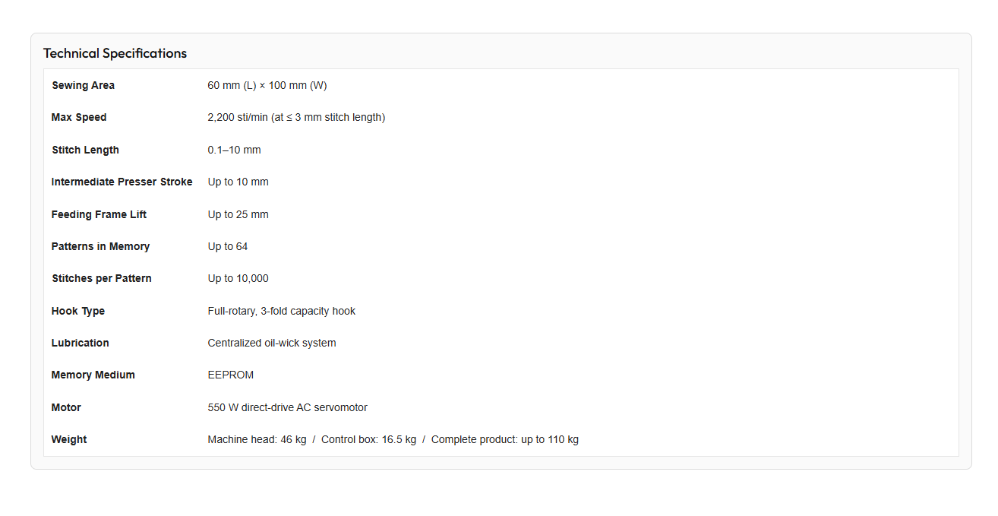Click the 550 W direct-drive AC servomotor text

[x=288, y=407]
